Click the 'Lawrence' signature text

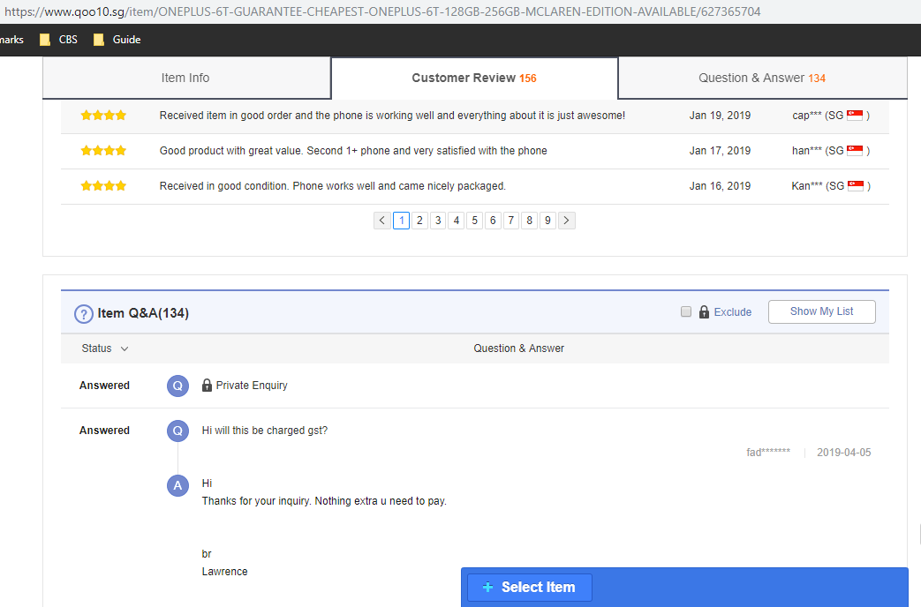pos(225,571)
